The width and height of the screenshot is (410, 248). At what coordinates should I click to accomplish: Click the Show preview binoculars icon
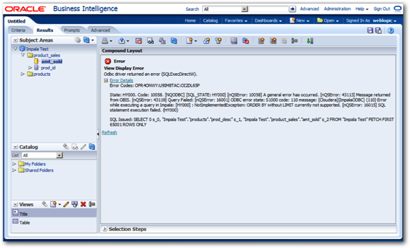click(150, 41)
